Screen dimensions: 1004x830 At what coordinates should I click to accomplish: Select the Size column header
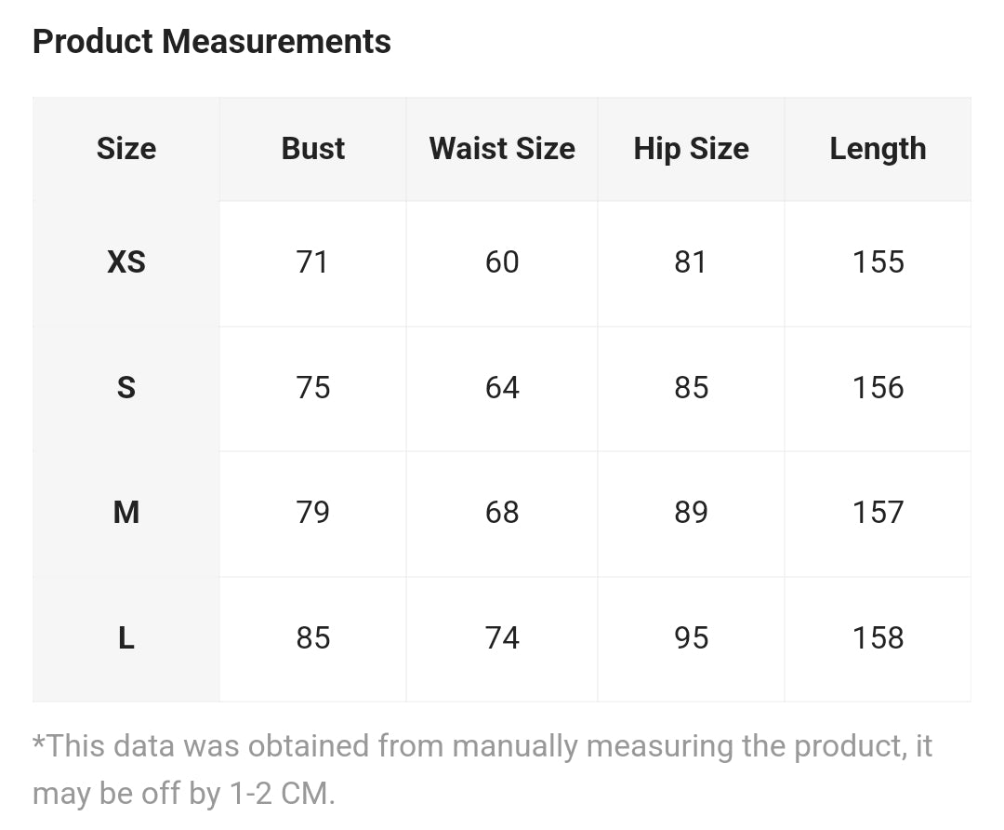coord(126,149)
